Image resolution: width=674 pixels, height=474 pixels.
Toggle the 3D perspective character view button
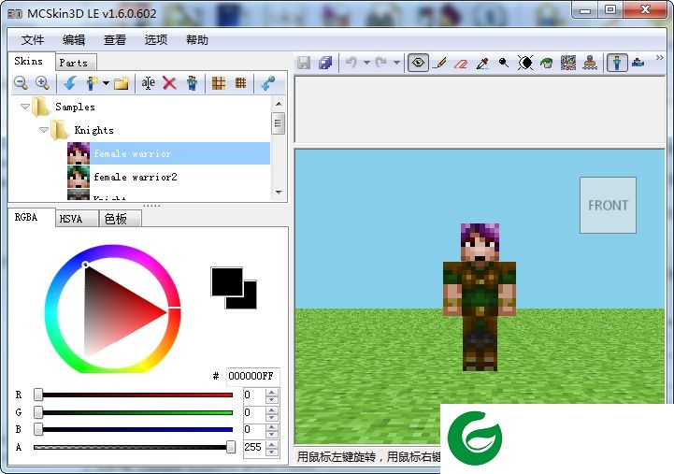click(x=617, y=63)
